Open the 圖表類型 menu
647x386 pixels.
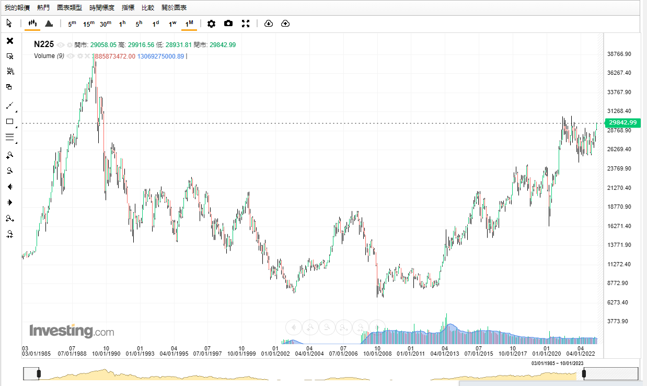70,8
